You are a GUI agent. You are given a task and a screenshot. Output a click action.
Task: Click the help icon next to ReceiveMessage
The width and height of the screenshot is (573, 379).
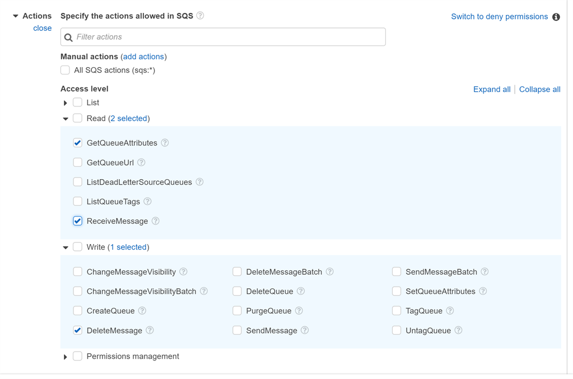[x=156, y=221]
